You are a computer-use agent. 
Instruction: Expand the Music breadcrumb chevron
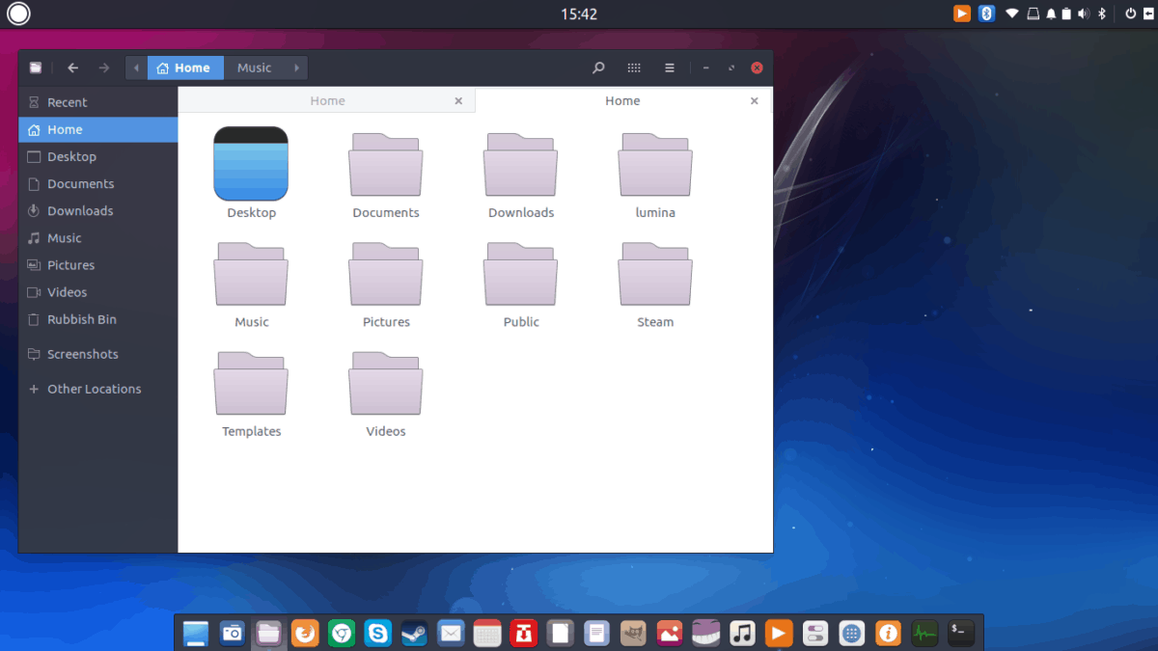(x=296, y=68)
